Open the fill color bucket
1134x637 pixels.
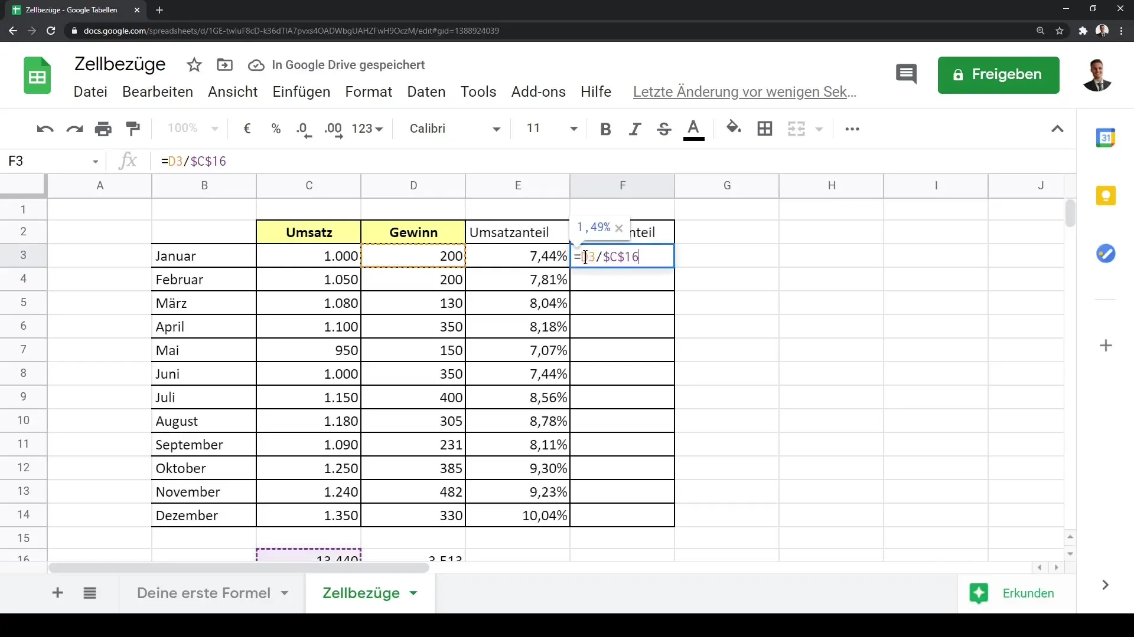tap(734, 128)
